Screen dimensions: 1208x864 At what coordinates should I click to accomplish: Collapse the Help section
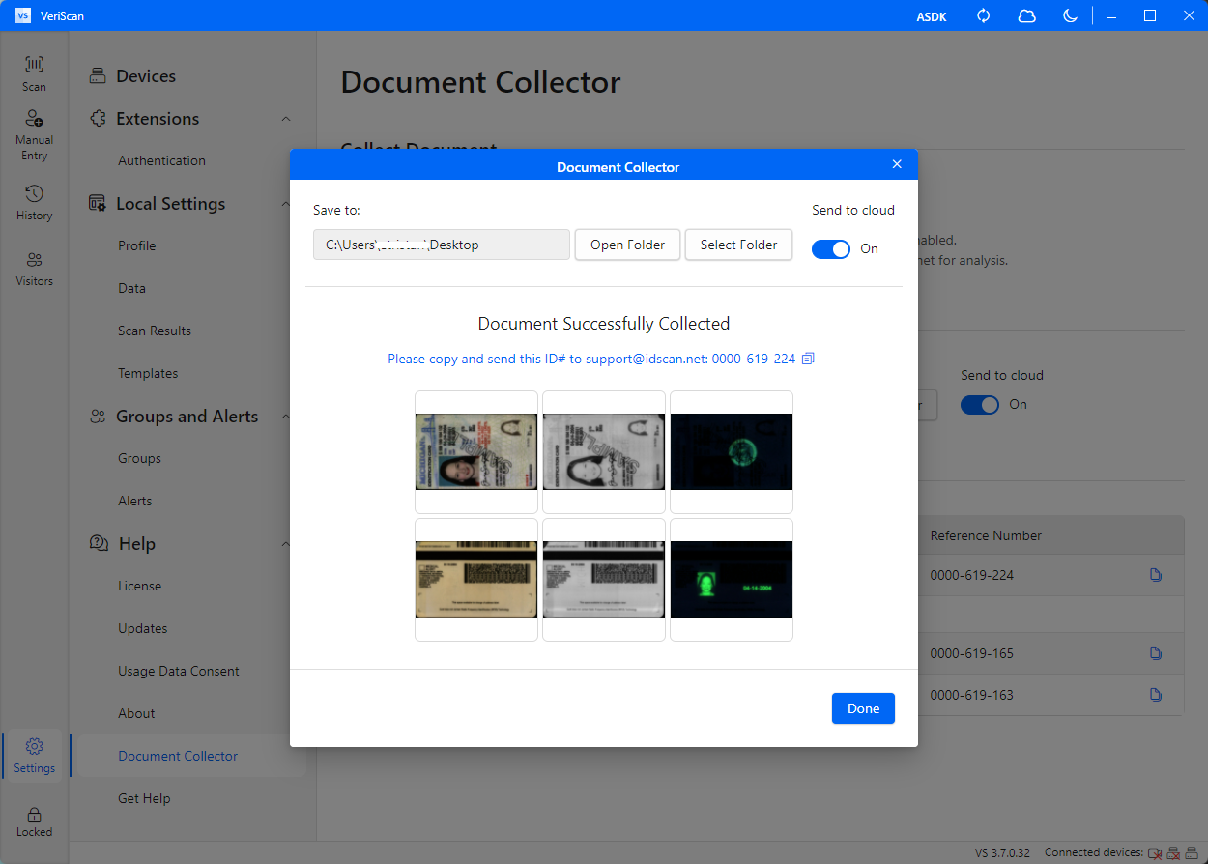tap(286, 544)
